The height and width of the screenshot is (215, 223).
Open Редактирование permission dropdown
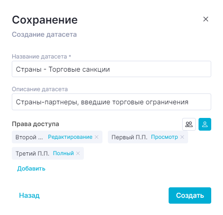70,137
